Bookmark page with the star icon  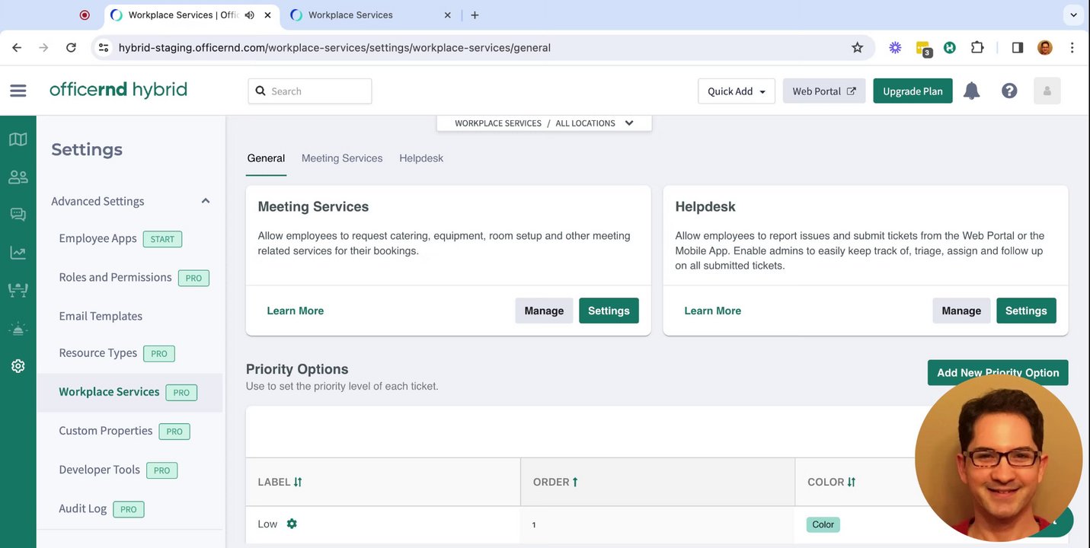click(857, 47)
